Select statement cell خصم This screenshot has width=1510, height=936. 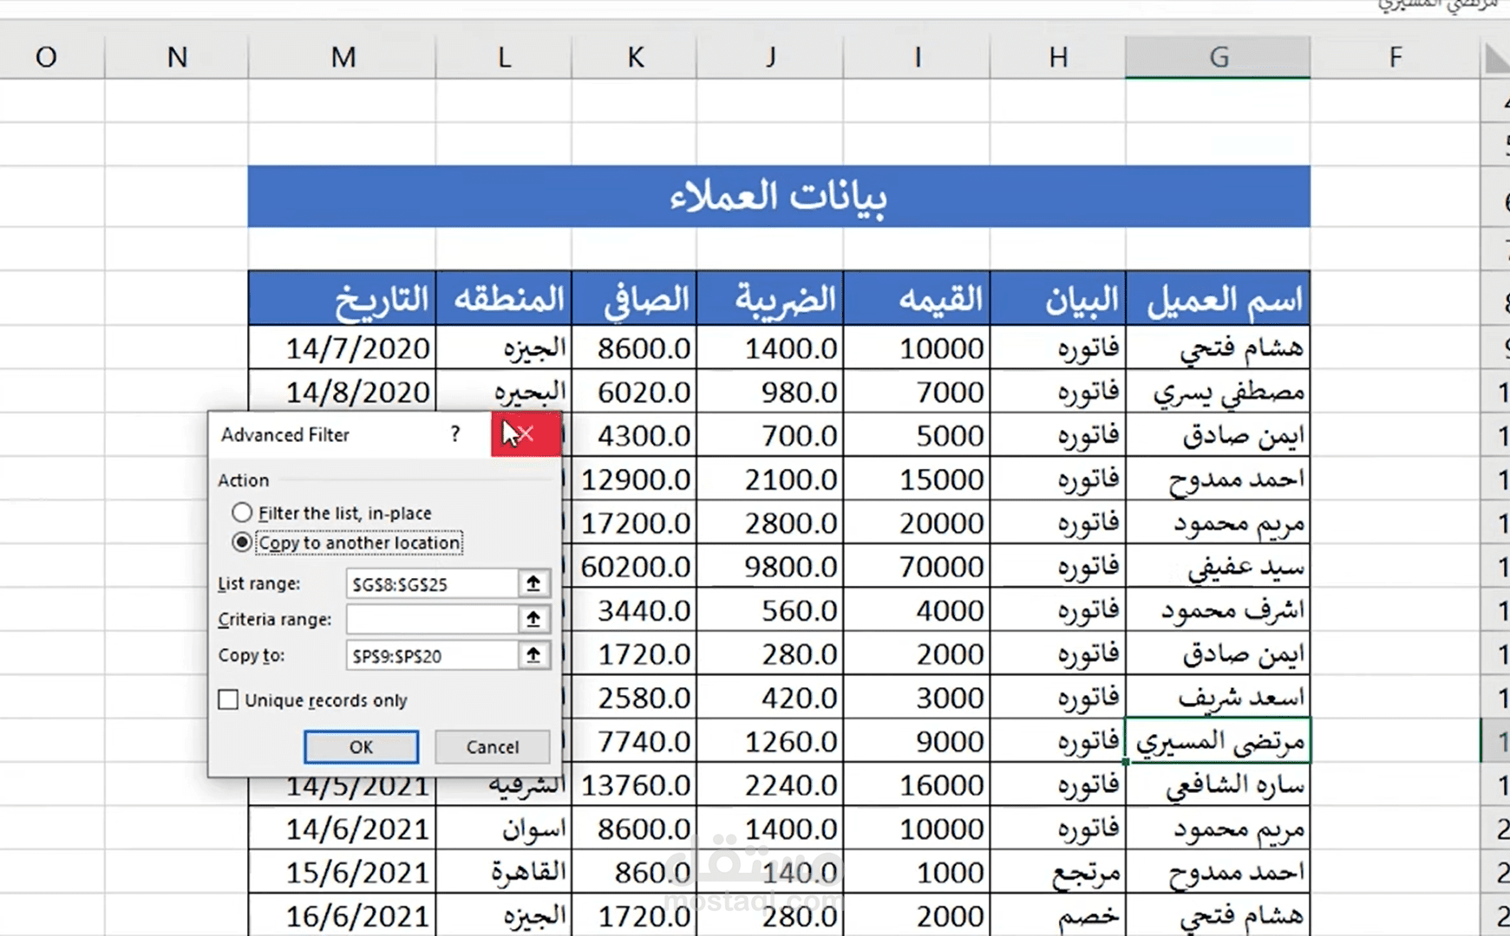point(1058,916)
